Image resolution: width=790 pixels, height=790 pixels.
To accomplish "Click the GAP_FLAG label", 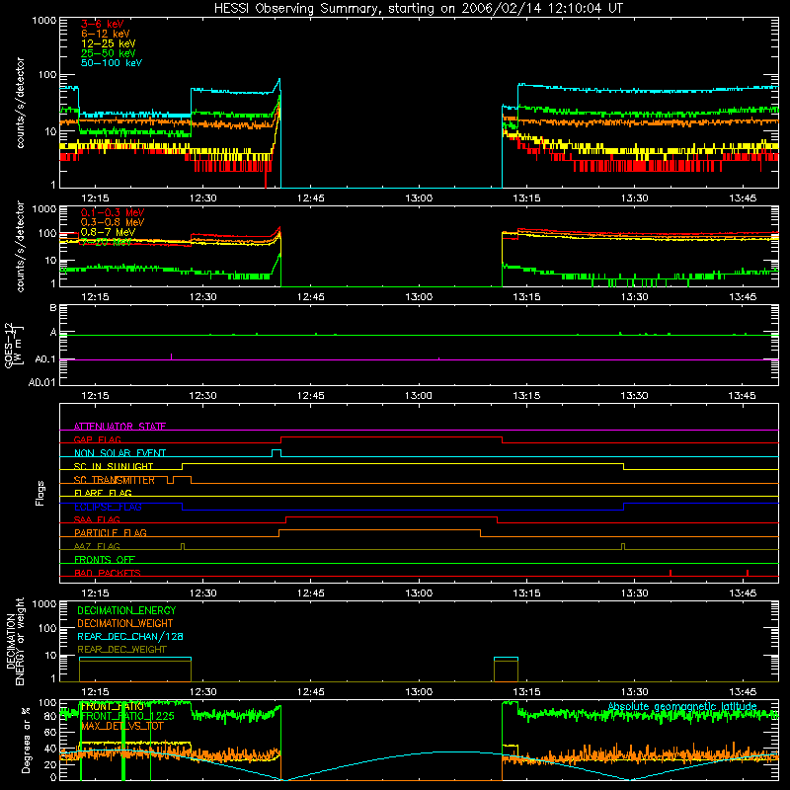I will tap(97, 439).
